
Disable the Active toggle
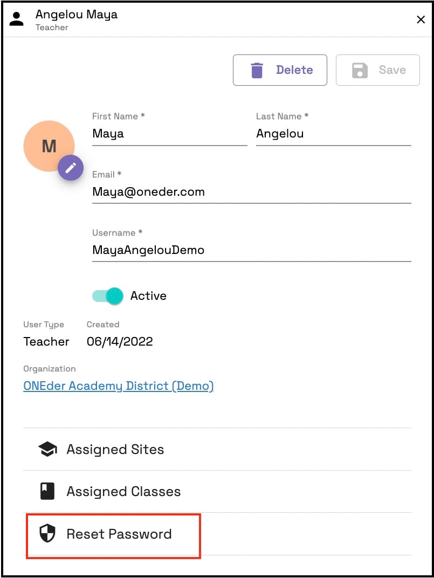107,295
